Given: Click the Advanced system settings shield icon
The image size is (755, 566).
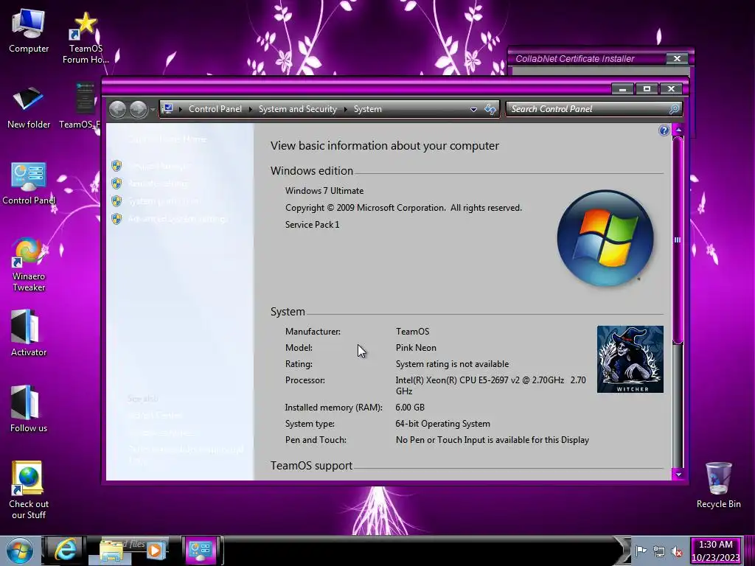Looking at the screenshot, I should (116, 219).
